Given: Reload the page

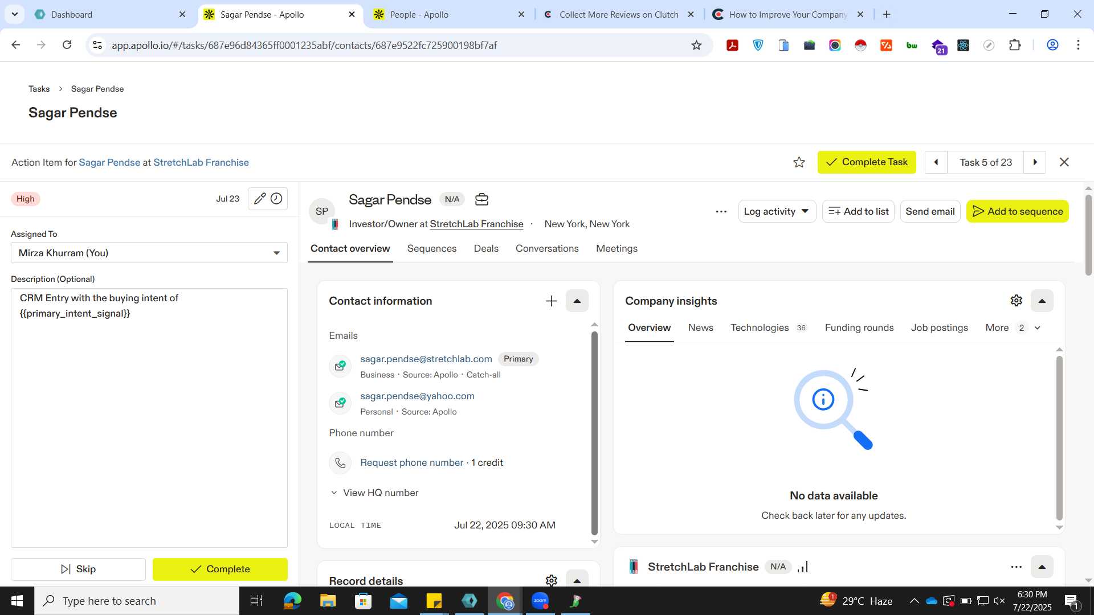Looking at the screenshot, I should [x=67, y=45].
